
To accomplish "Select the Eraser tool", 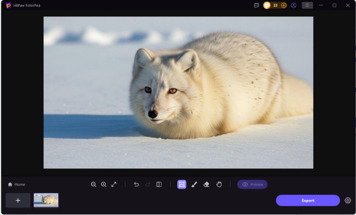I will pyautogui.click(x=207, y=184).
